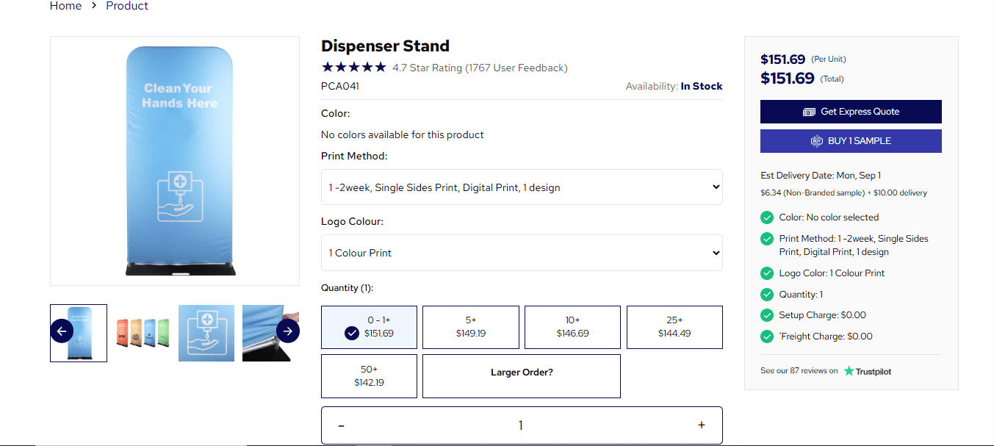The width and height of the screenshot is (994, 446).
Task: Click the minus icon to decrease quantity
Action: click(x=341, y=425)
